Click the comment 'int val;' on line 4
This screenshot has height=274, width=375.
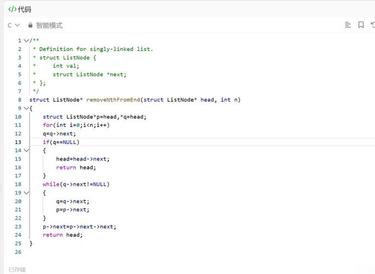click(66, 66)
